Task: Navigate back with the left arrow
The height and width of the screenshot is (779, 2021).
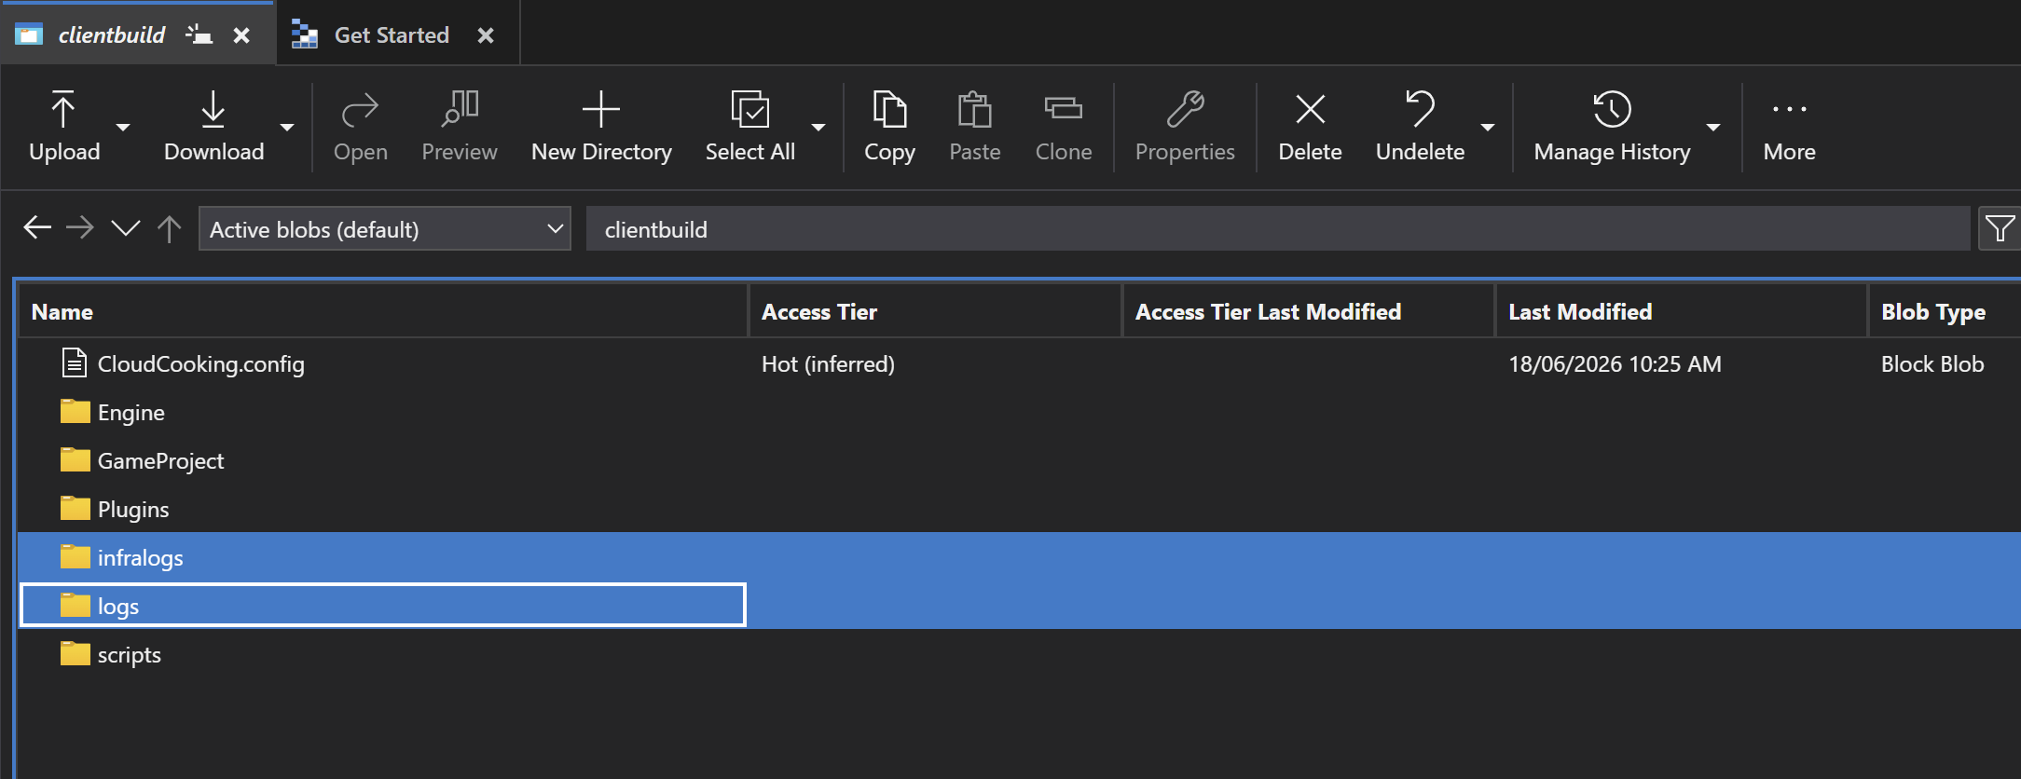Action: (x=37, y=227)
